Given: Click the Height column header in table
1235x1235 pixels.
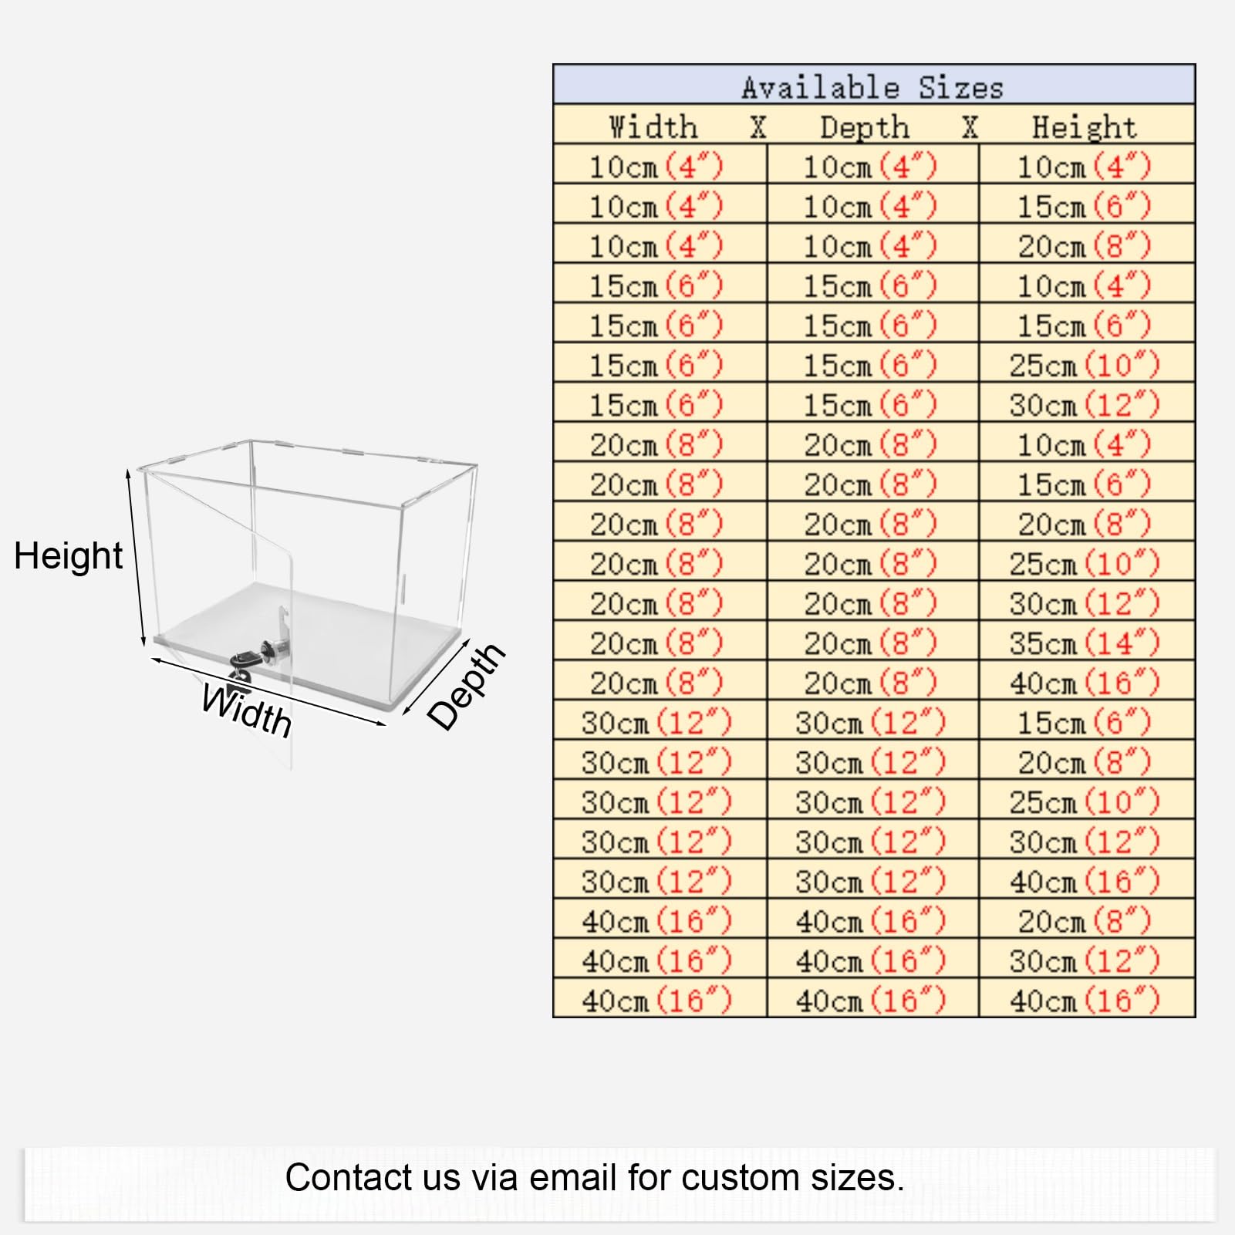Looking at the screenshot, I should coord(1084,127).
